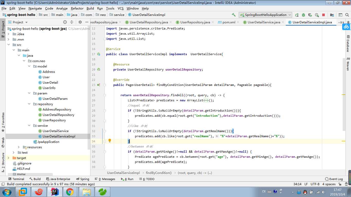Open the VCS menu
351x197 pixels.
tap(121, 8)
